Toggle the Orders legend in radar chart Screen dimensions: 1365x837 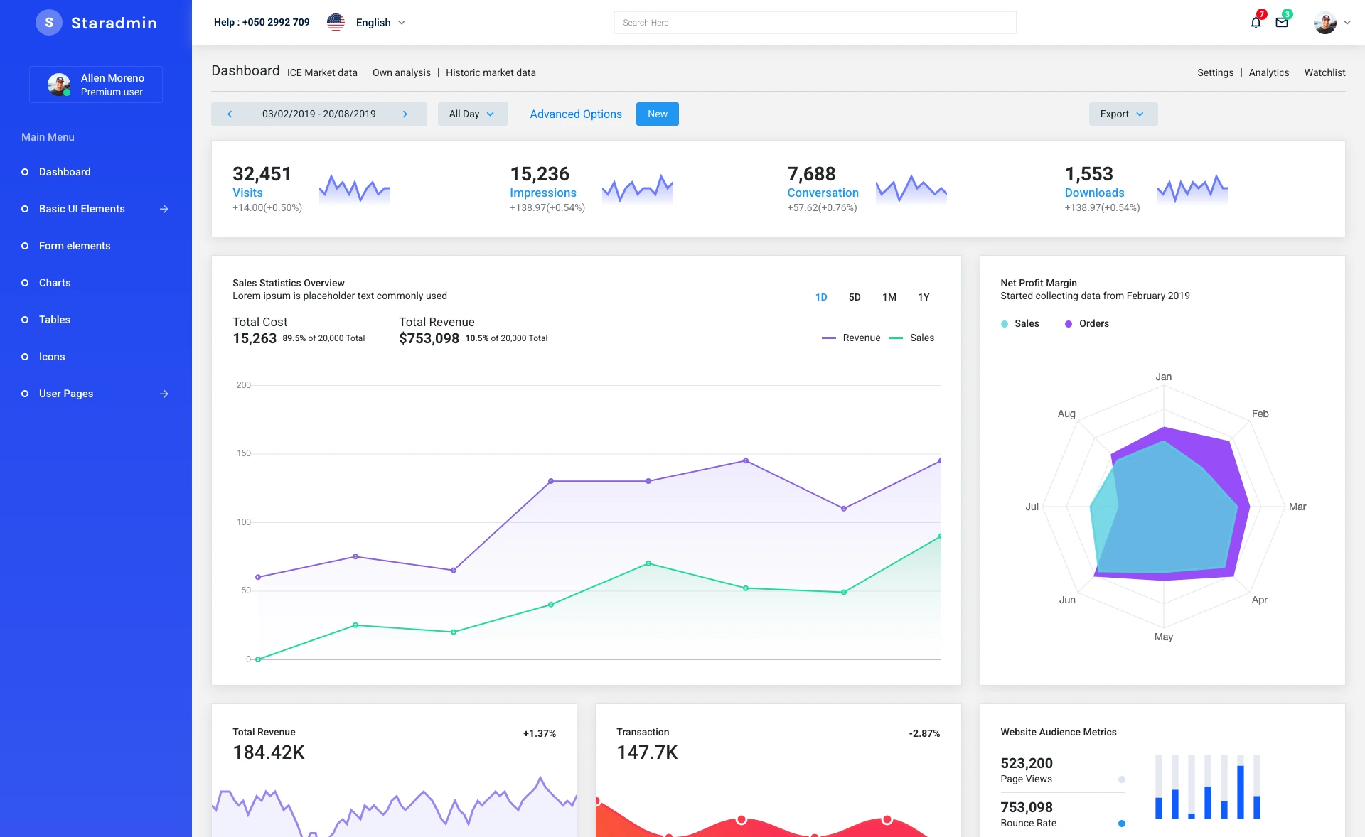[x=1086, y=324]
